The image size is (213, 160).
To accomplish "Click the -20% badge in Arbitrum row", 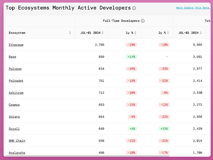I will (x=131, y=93).
